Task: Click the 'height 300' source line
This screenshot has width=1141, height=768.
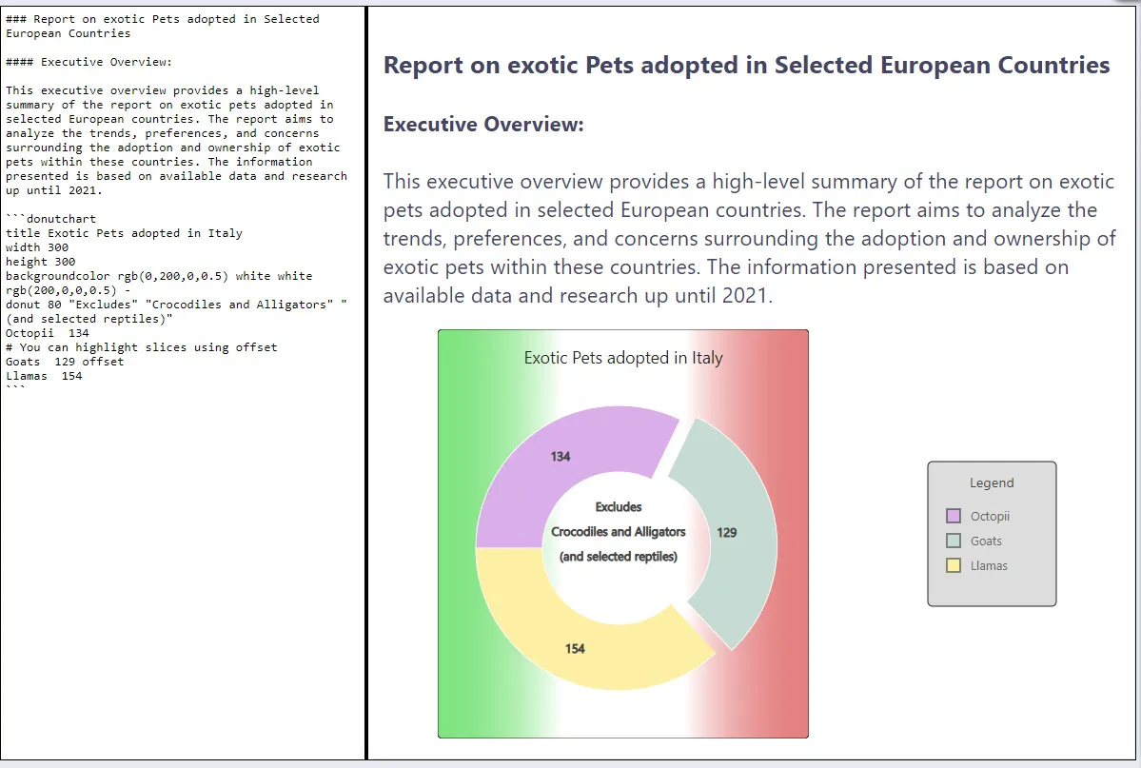Action: 41,262
